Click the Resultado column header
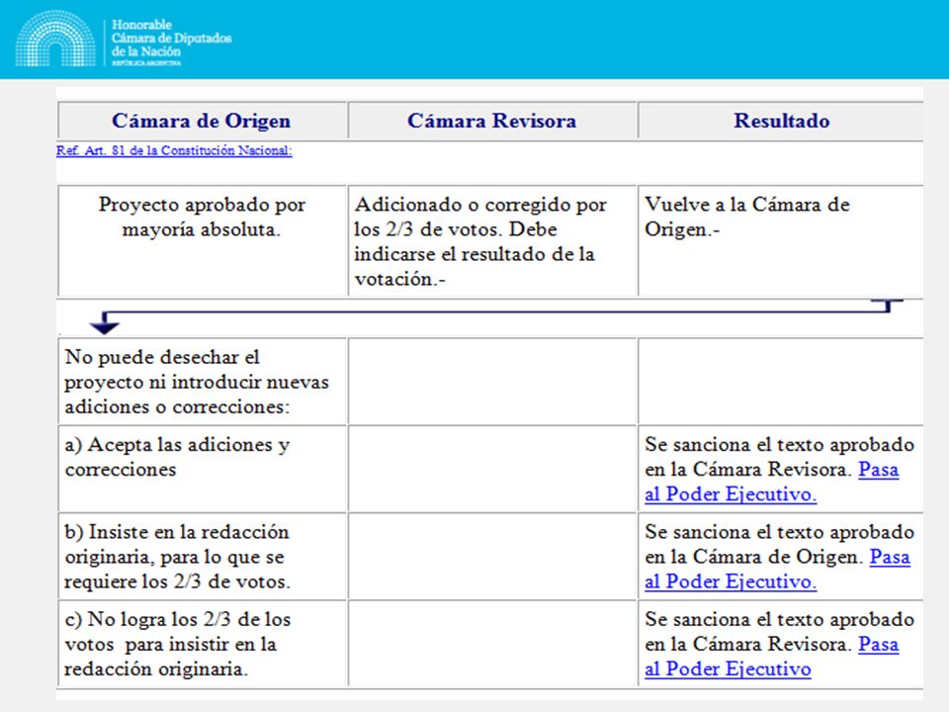 click(x=781, y=121)
